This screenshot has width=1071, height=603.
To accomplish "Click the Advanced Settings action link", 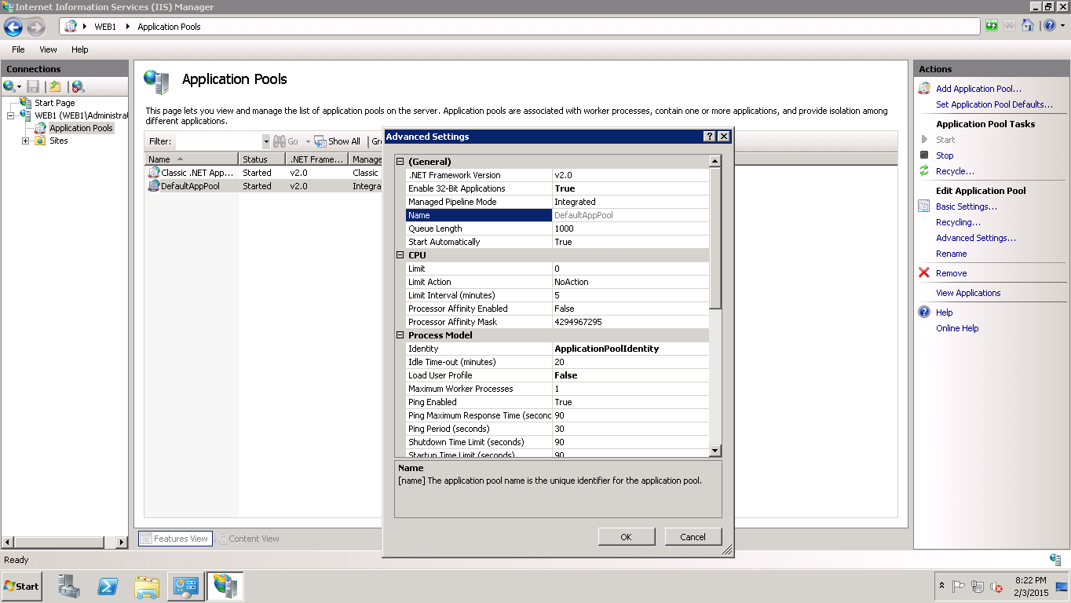I will pos(976,238).
